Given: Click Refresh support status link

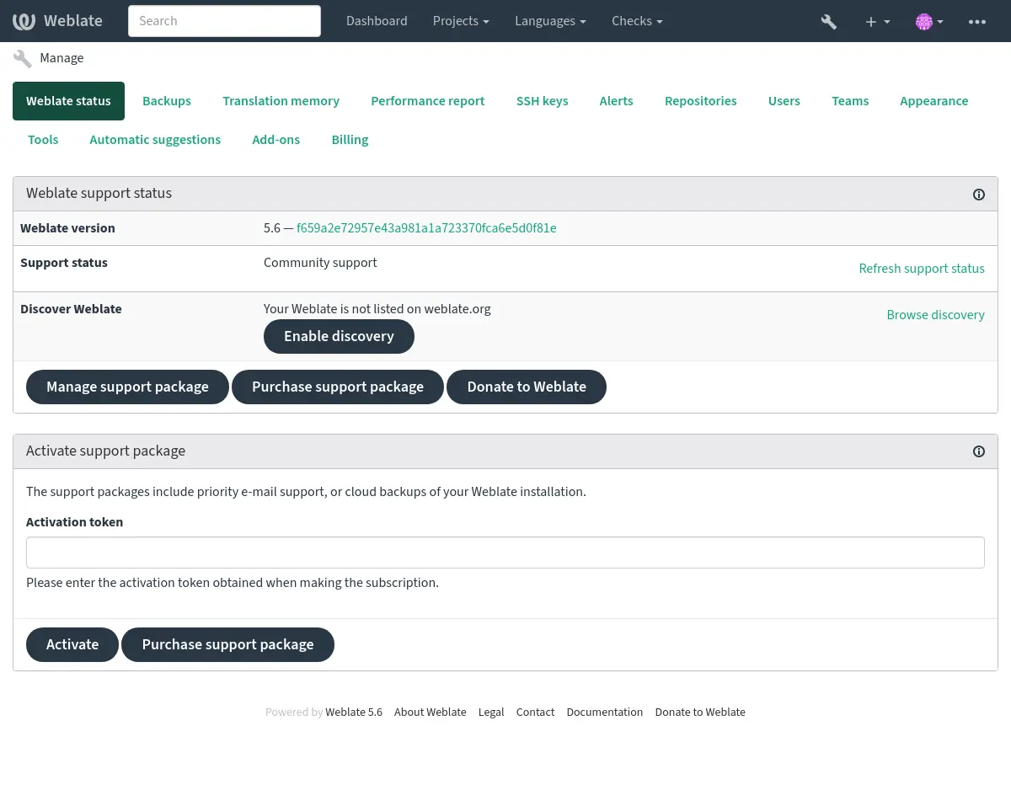Looking at the screenshot, I should click(x=922, y=269).
